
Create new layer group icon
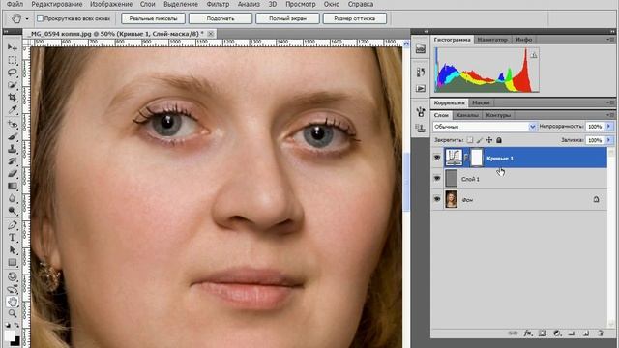(x=572, y=333)
